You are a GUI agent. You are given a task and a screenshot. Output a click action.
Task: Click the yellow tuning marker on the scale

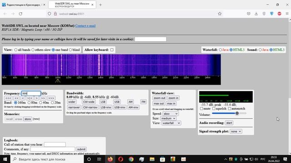point(58,81)
